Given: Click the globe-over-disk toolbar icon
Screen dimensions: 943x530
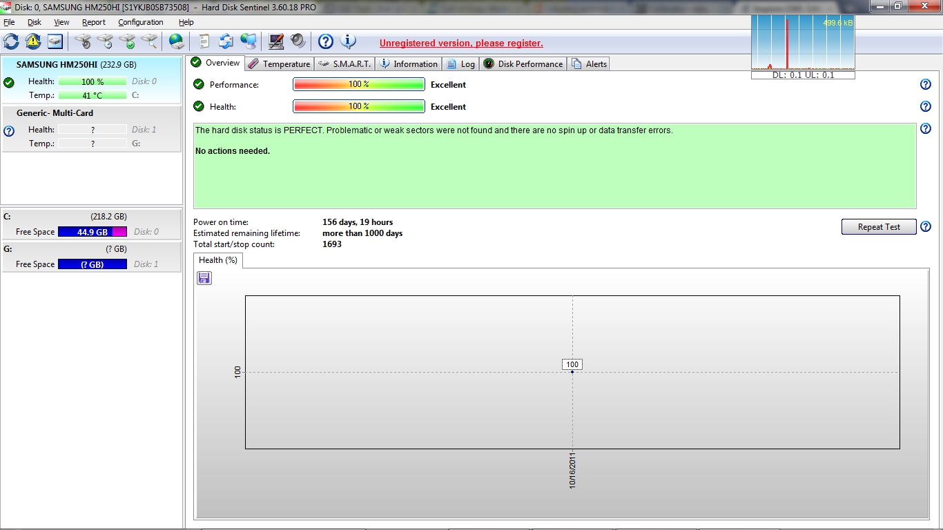Looking at the screenshot, I should [x=177, y=41].
